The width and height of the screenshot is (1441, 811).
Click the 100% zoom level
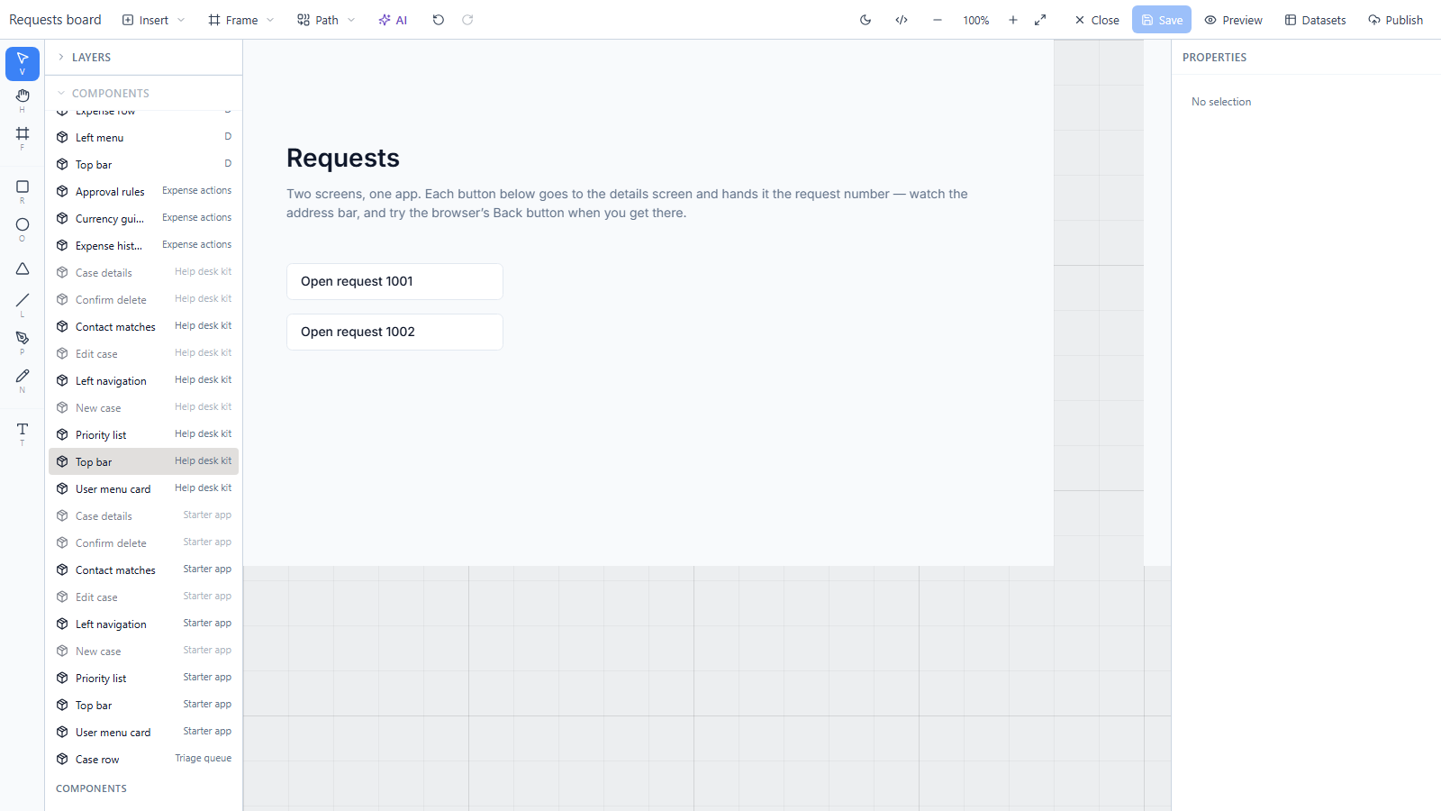point(976,20)
